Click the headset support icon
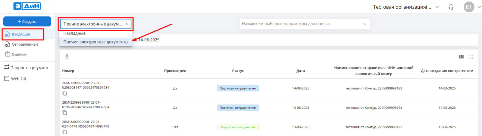Screen dimensions: 482x136 (451, 7)
